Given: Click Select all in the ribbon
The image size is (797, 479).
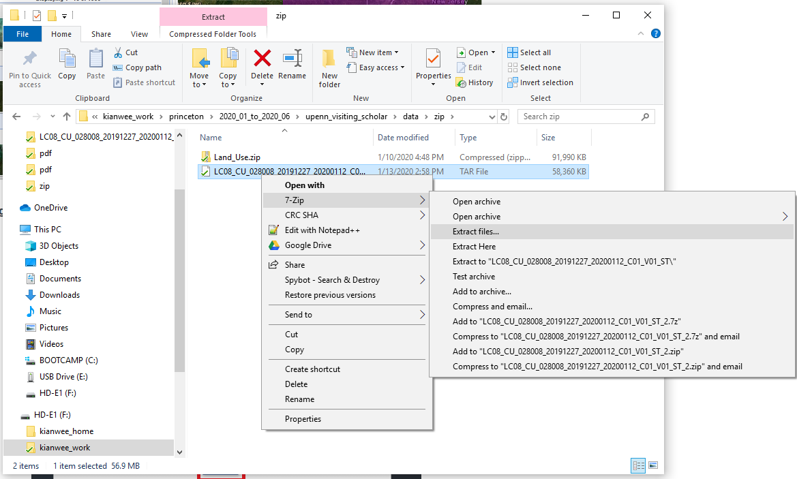Looking at the screenshot, I should click(529, 52).
